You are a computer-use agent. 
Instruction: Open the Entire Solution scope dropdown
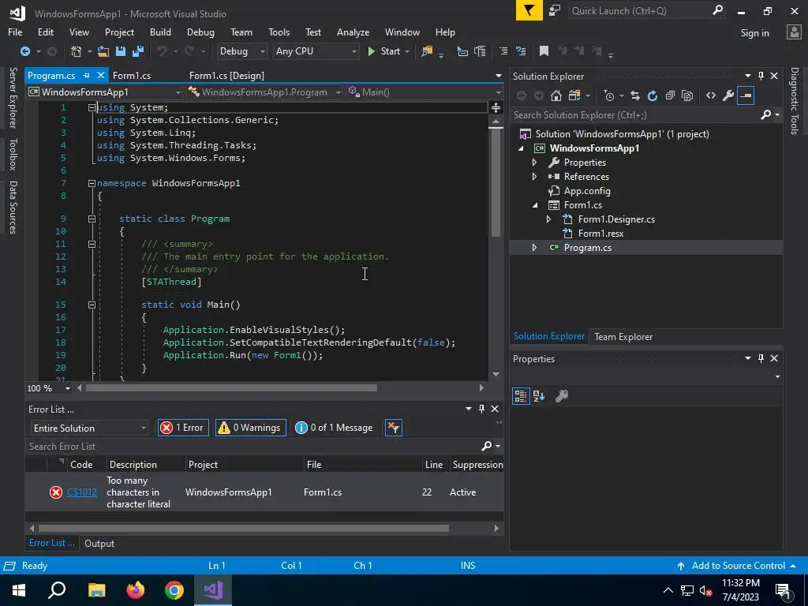(90, 428)
